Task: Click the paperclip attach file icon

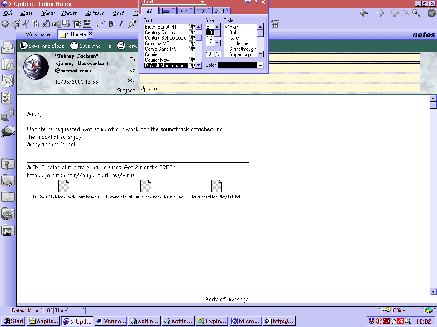Action: 101,24
